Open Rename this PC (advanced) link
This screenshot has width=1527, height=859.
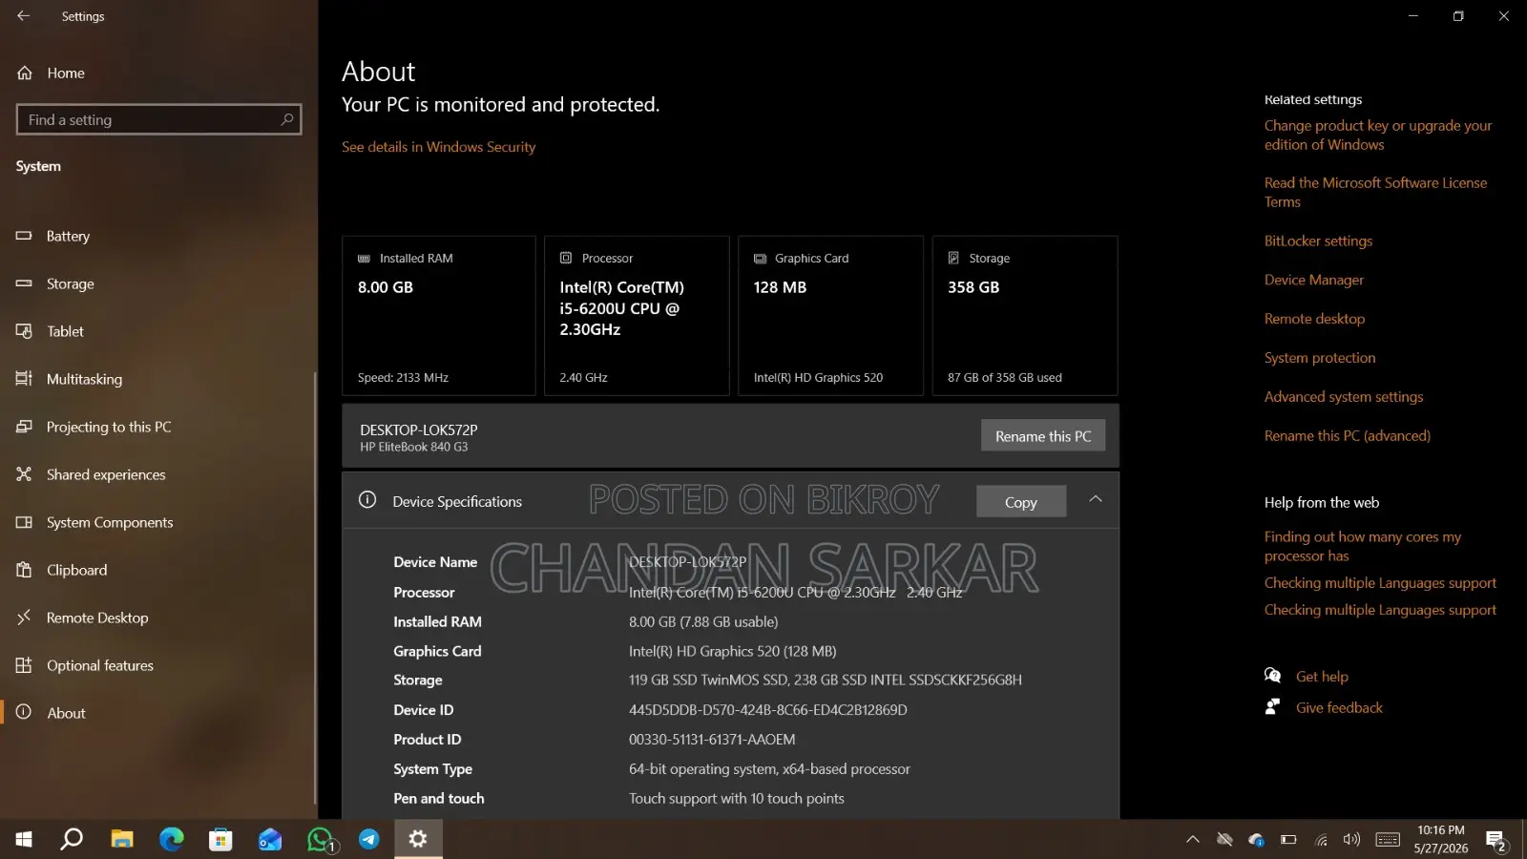point(1348,436)
